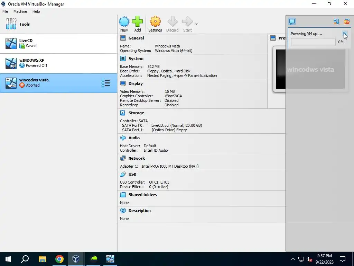Click the Aborted status icon
The image size is (354, 266).
tap(22, 85)
